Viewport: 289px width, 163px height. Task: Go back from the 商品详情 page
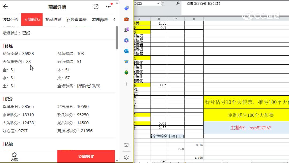pos(5,7)
